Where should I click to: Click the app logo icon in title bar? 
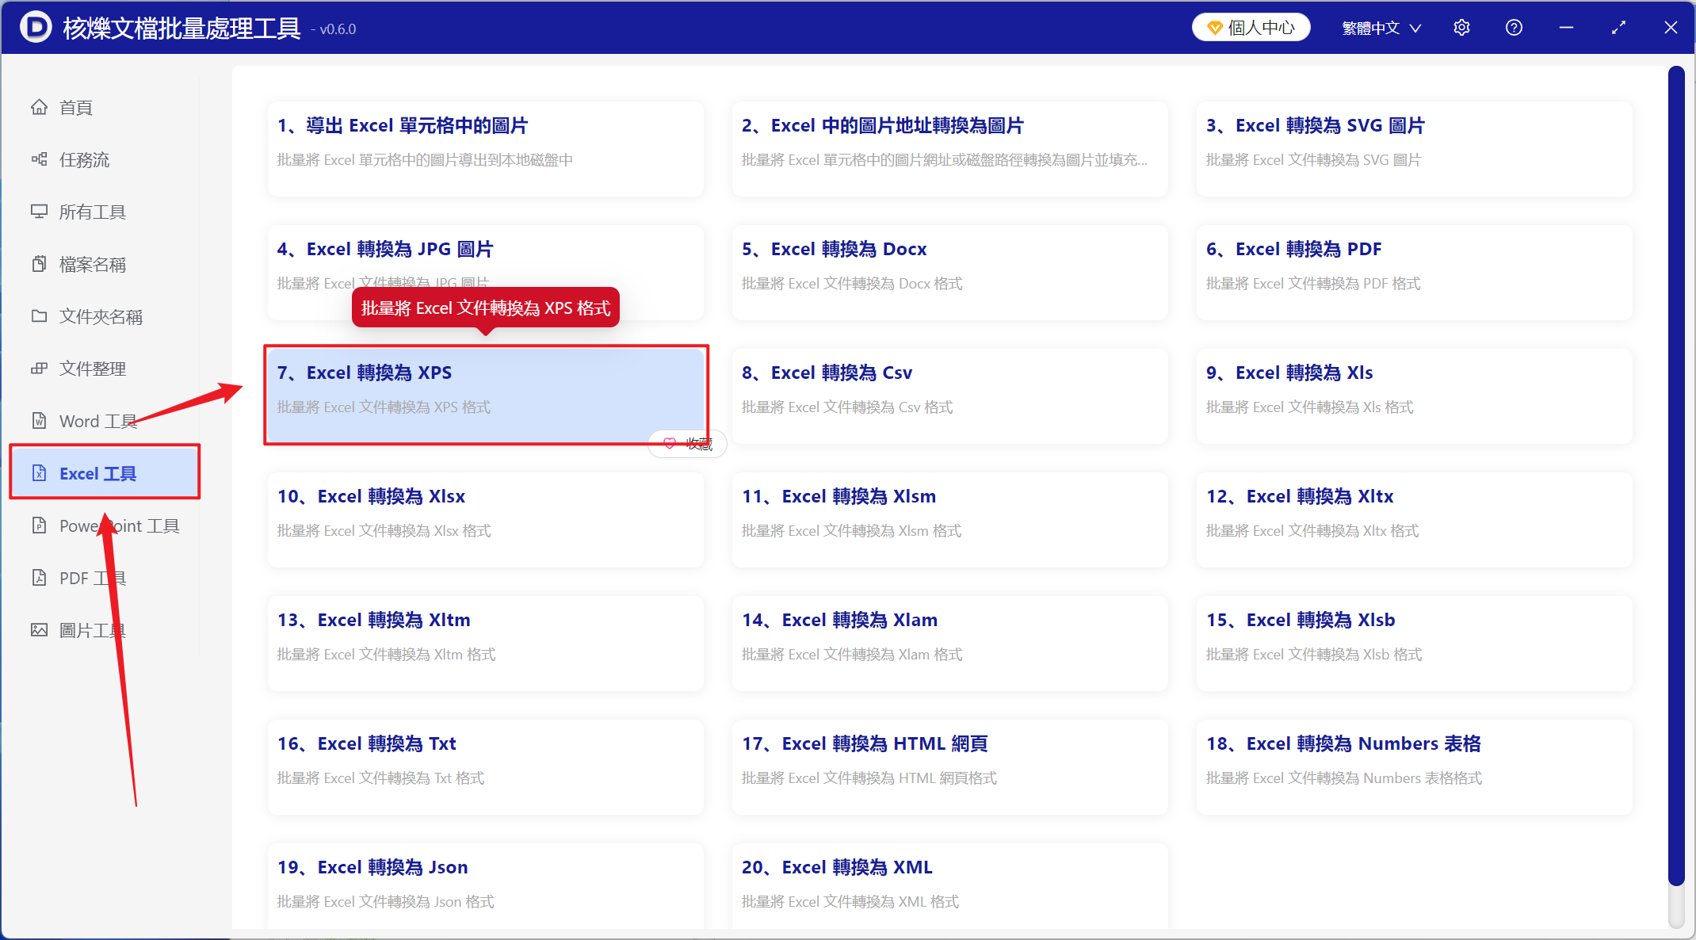(x=36, y=28)
